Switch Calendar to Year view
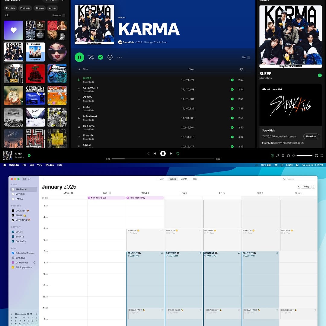Viewport: 326px width, 326px height. pyautogui.click(x=195, y=179)
